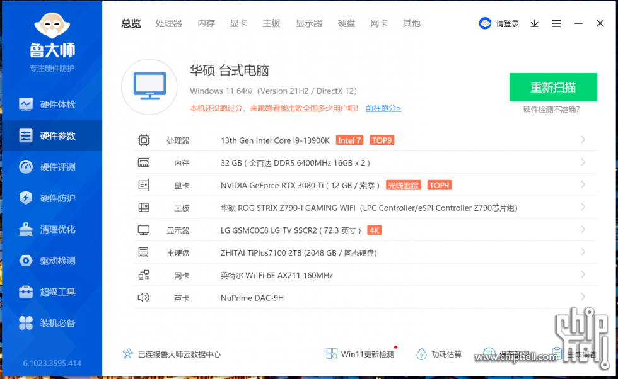This screenshot has width=618, height=379.
Task: Click the motherboard icon
Action: (x=144, y=207)
